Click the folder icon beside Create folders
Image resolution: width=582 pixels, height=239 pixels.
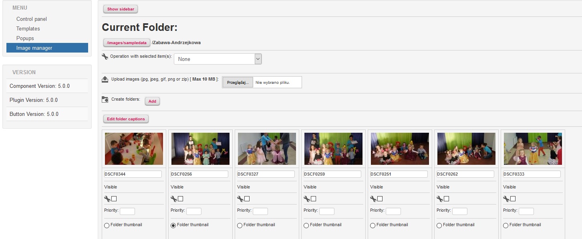point(105,99)
